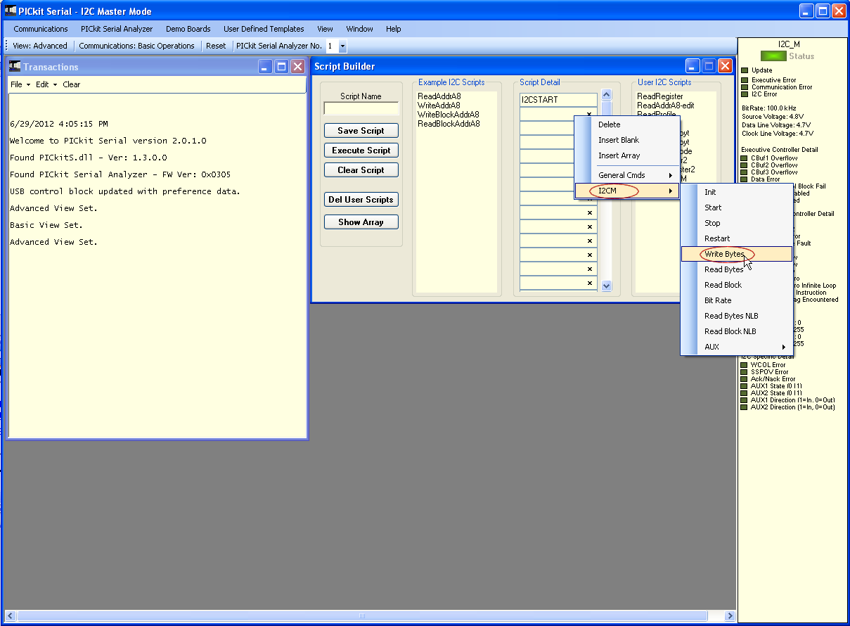850x626 pixels.
Task: Click the I2CSTART script detail cell
Action: (x=558, y=100)
